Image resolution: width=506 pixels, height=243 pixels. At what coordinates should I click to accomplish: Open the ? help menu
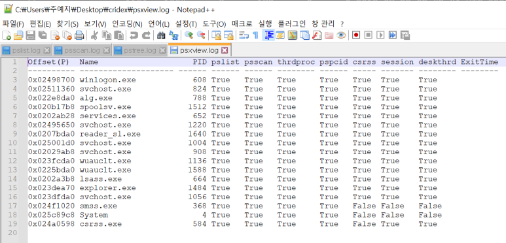point(342,24)
